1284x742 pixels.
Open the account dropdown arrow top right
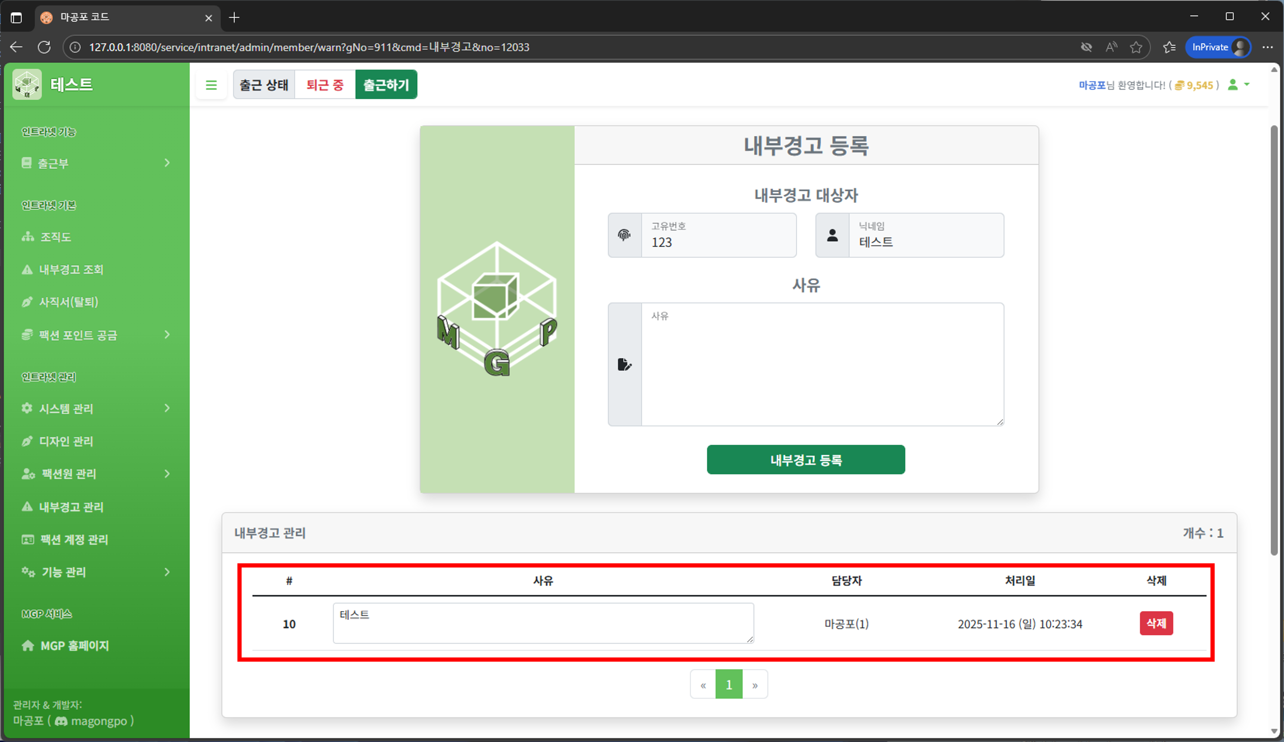click(x=1247, y=85)
